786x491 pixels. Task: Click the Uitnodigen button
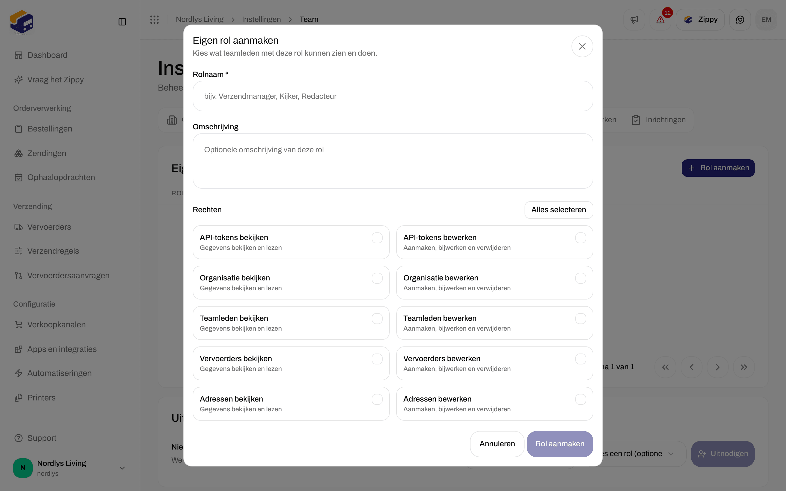click(723, 454)
